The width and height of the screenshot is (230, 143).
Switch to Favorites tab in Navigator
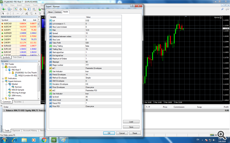17,102
